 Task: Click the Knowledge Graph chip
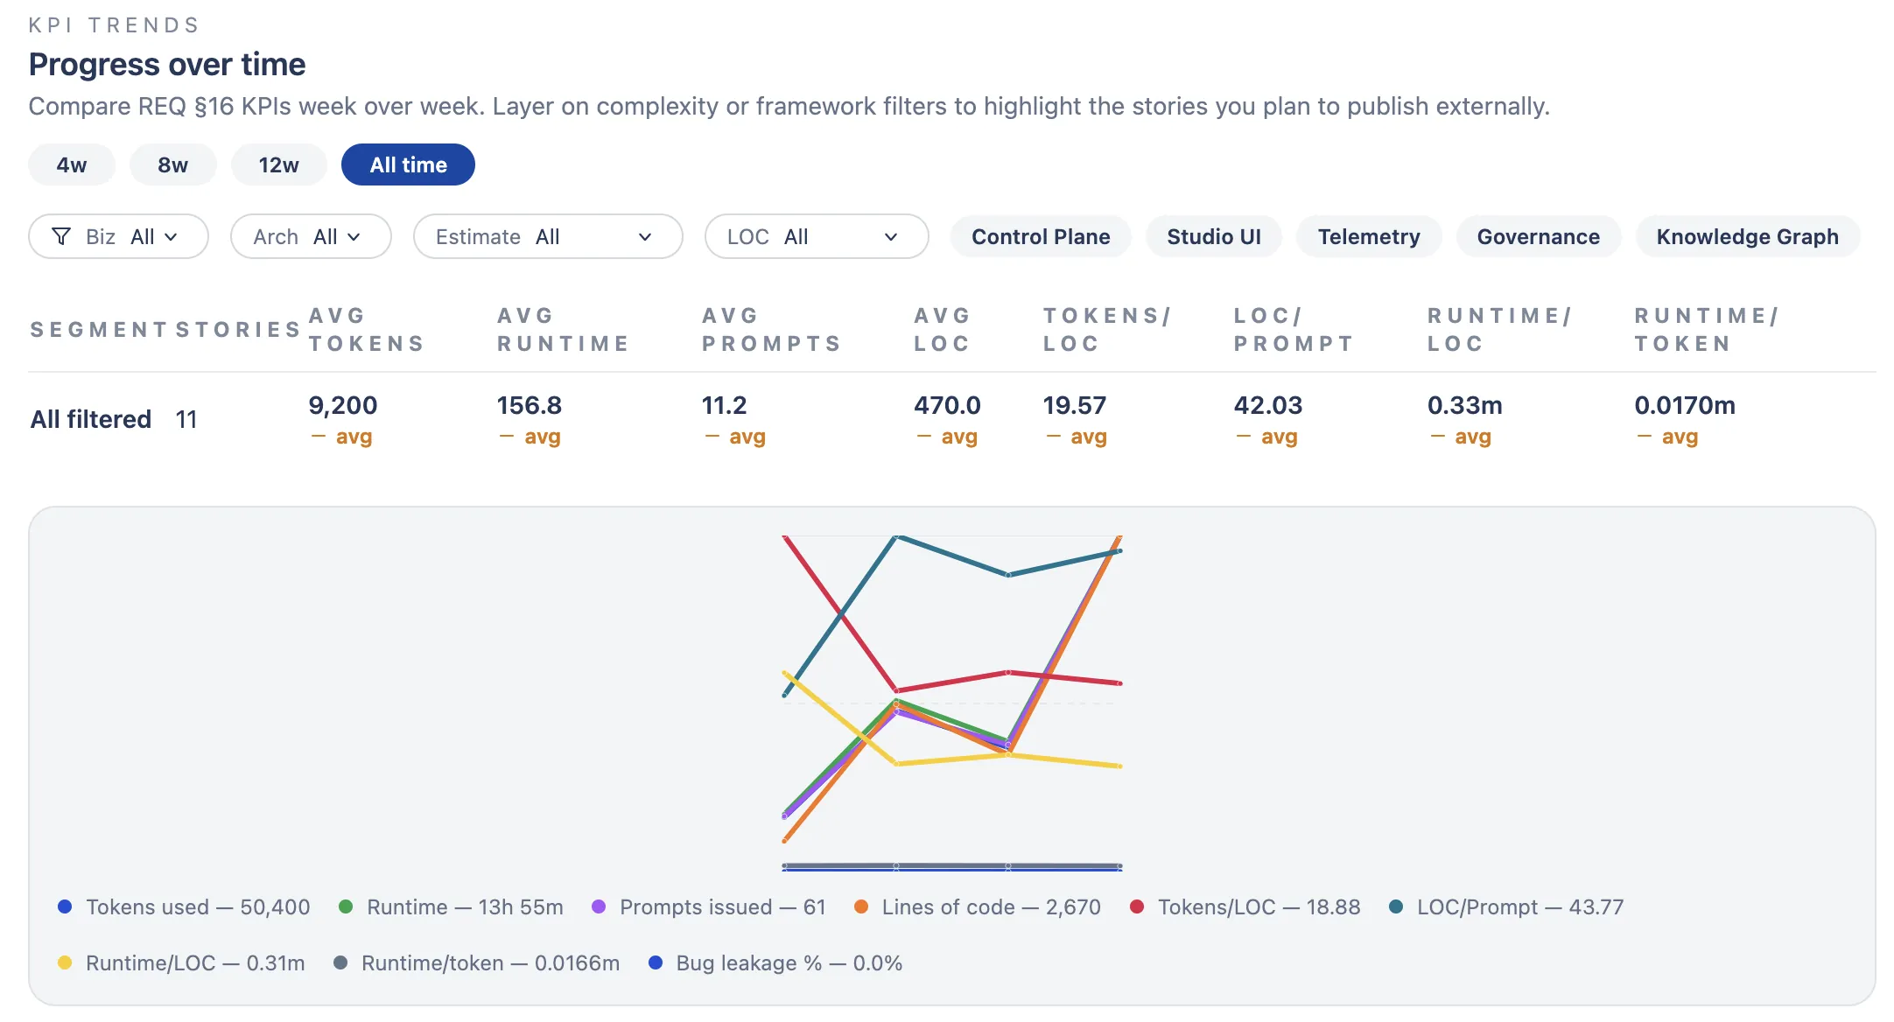(x=1747, y=236)
